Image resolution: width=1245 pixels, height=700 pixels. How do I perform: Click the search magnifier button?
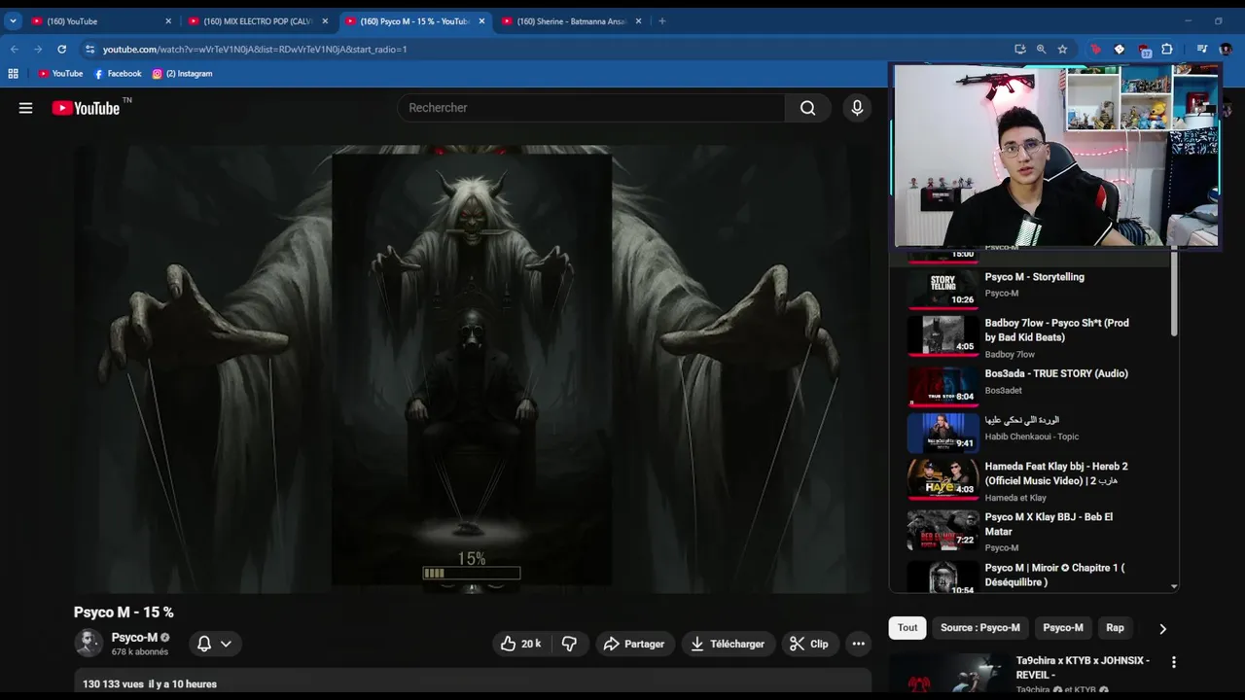807,108
